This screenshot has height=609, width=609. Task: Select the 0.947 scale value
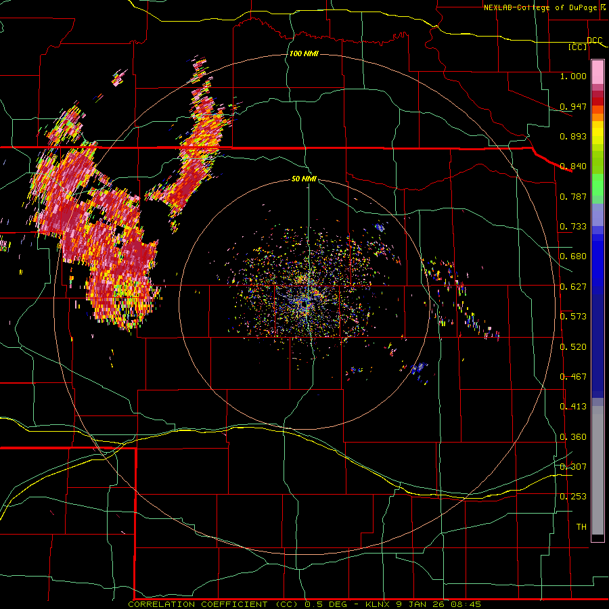pos(573,106)
